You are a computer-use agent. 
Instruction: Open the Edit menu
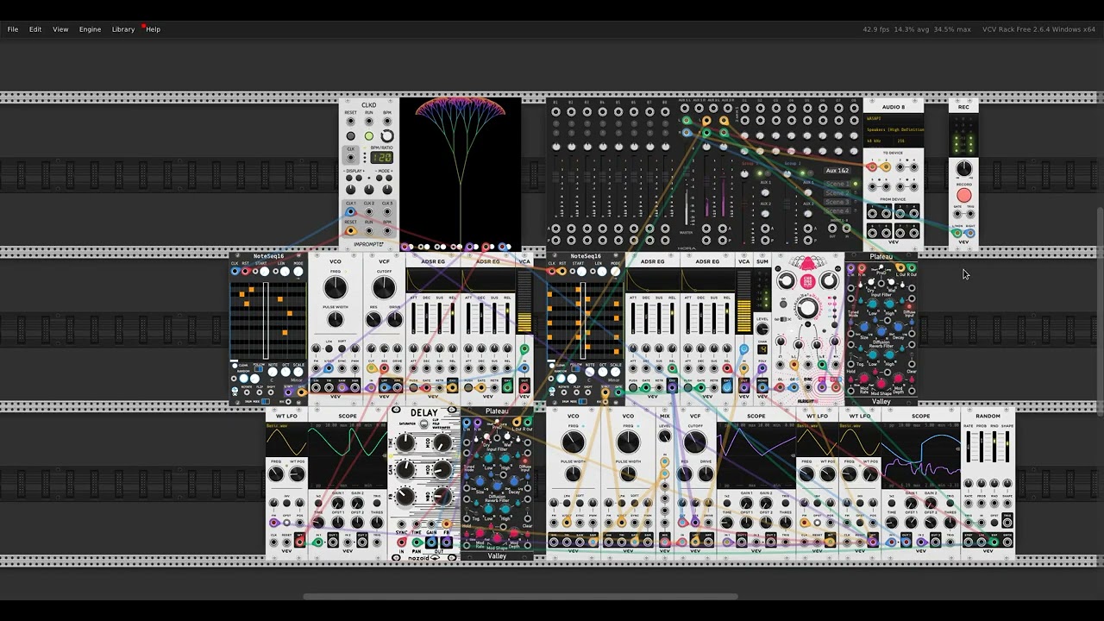coord(35,29)
